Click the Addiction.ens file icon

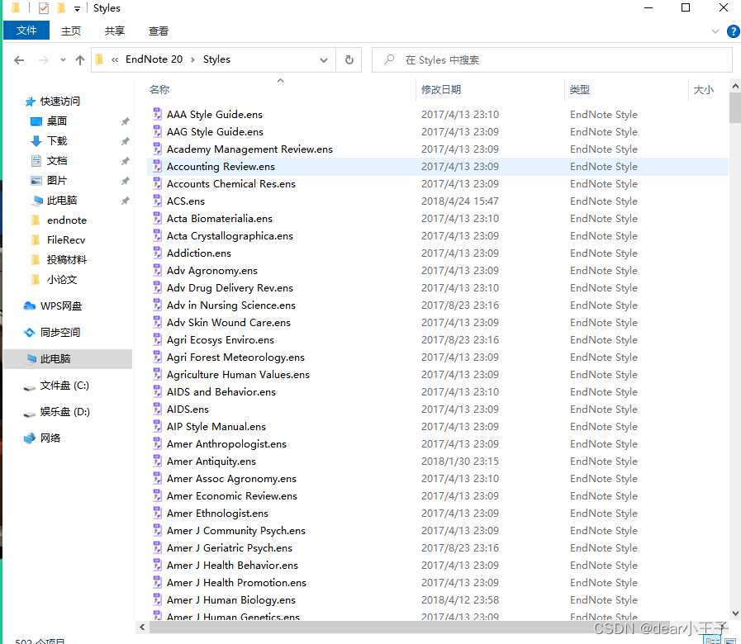click(x=157, y=253)
